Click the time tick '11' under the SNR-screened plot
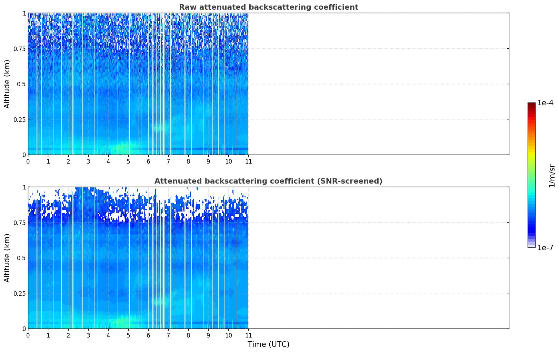 248,335
